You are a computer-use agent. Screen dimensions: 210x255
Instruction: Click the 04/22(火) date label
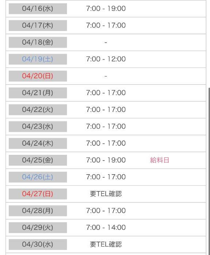click(x=38, y=110)
